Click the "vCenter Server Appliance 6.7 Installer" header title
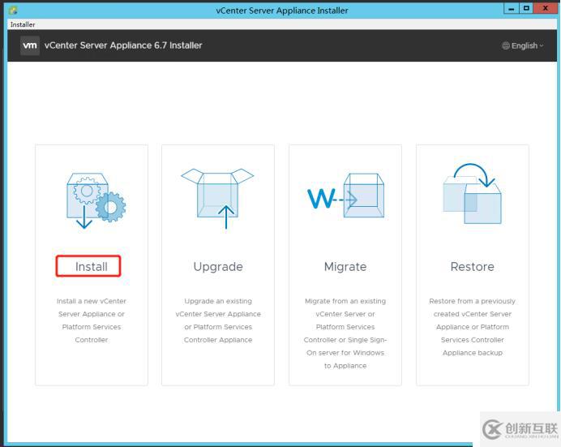 [x=123, y=45]
